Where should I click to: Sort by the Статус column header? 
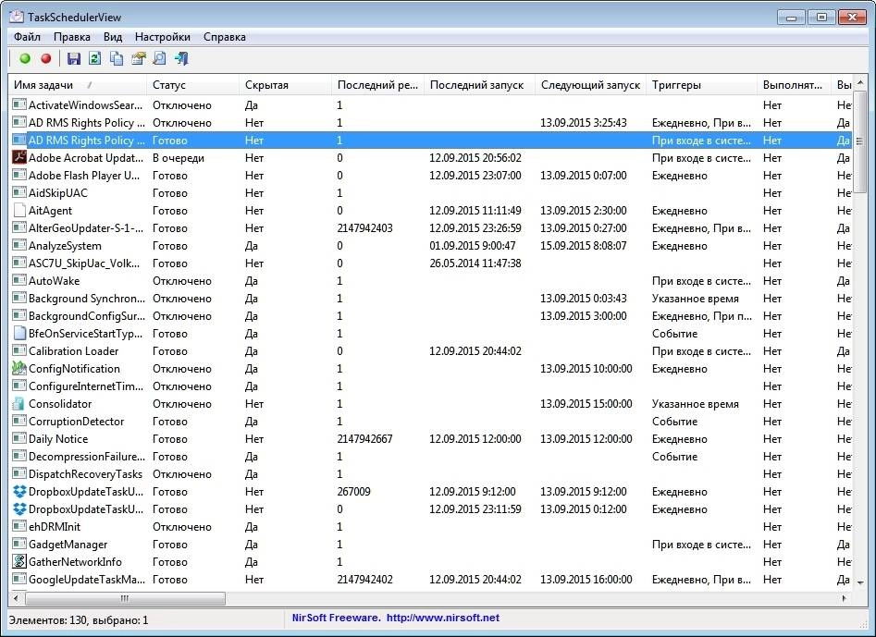point(192,85)
